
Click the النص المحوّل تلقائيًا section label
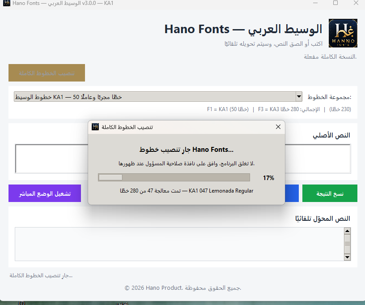[323, 219]
